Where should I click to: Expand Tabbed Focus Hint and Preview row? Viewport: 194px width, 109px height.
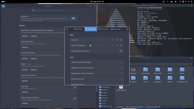click(97, 68)
